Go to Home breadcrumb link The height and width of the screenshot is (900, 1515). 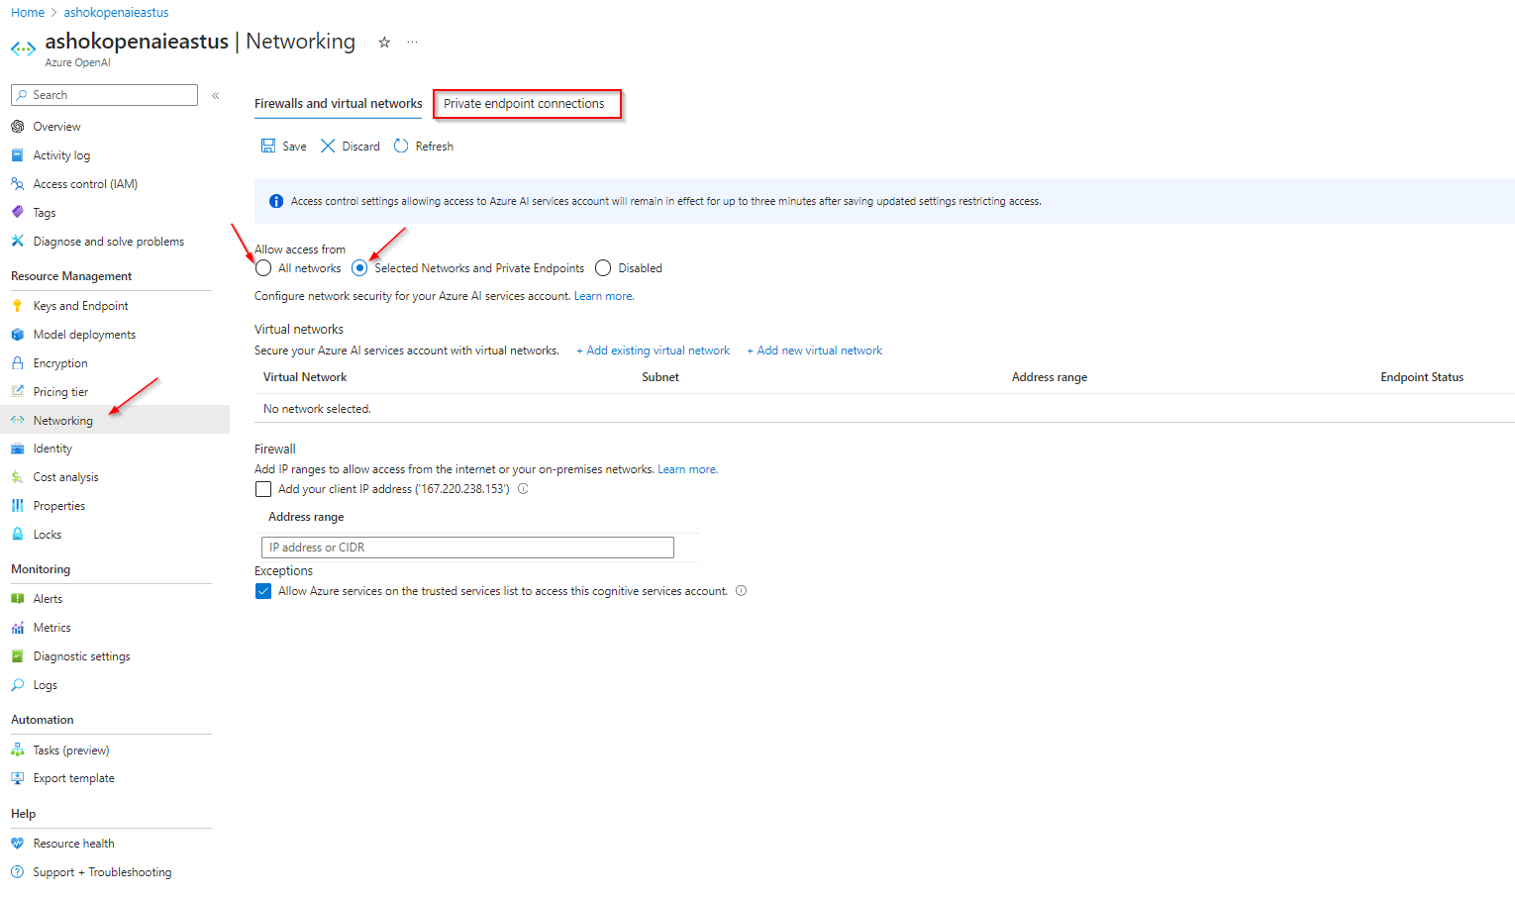pos(28,13)
